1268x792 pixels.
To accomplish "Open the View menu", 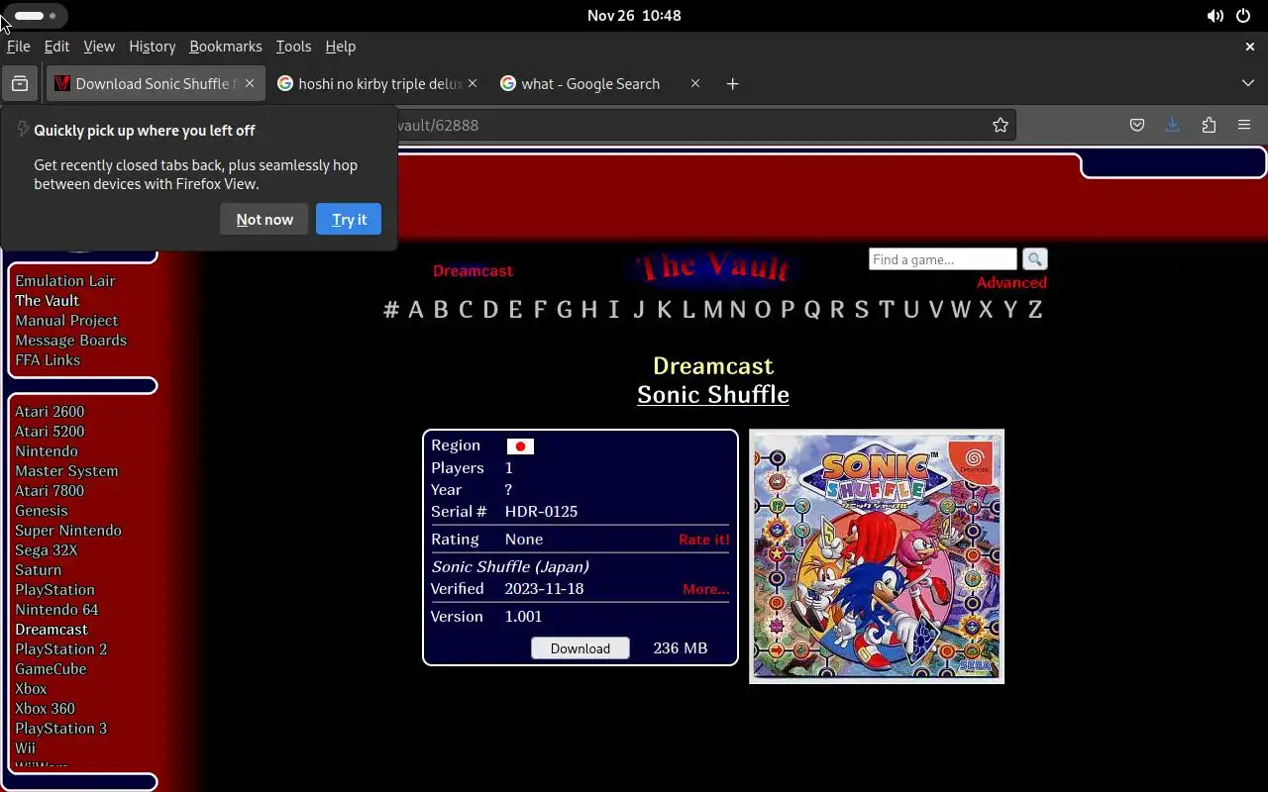I will coord(99,47).
